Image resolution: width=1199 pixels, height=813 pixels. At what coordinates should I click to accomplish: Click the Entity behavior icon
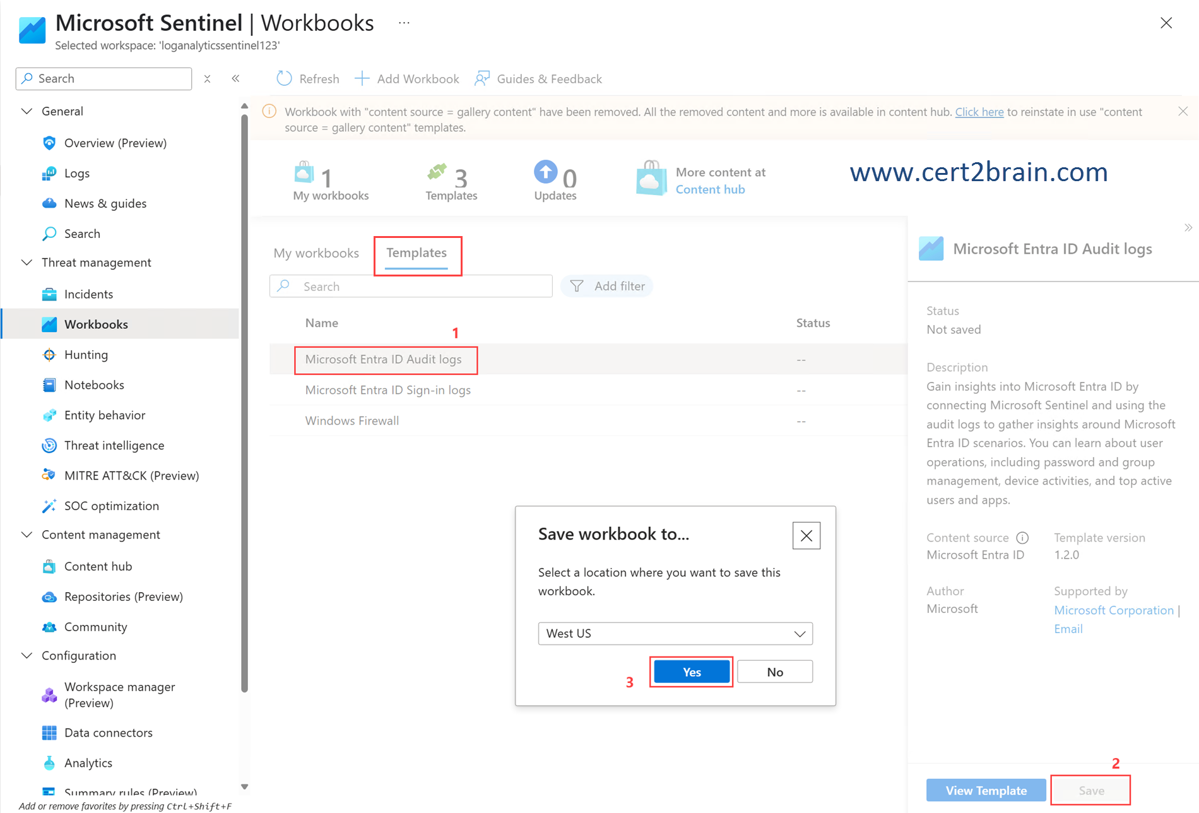(x=49, y=415)
